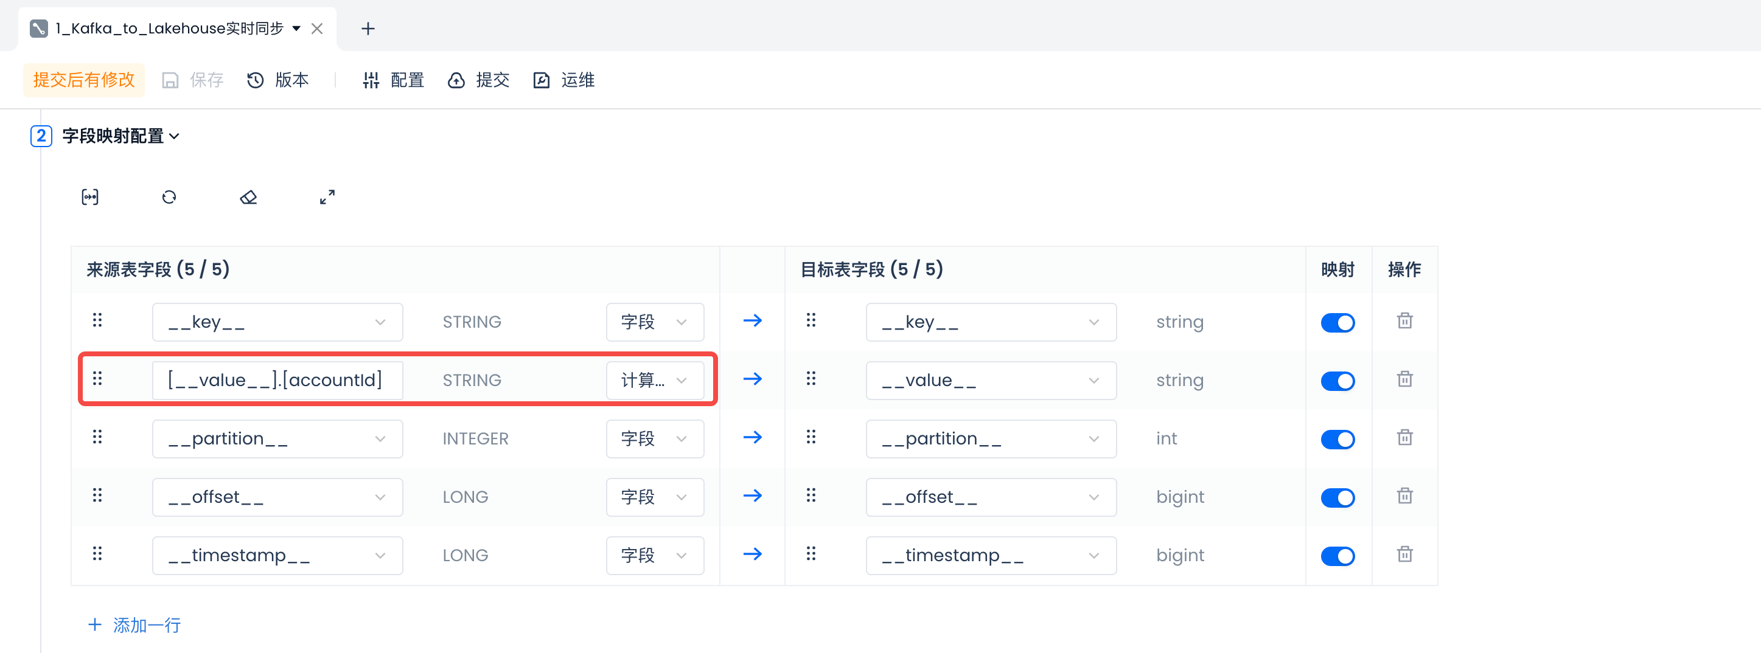Click 添加一行 to add a row

tap(134, 625)
